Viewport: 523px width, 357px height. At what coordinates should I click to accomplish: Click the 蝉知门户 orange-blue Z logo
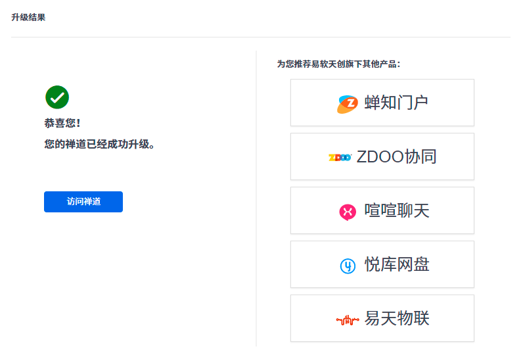[x=348, y=103]
